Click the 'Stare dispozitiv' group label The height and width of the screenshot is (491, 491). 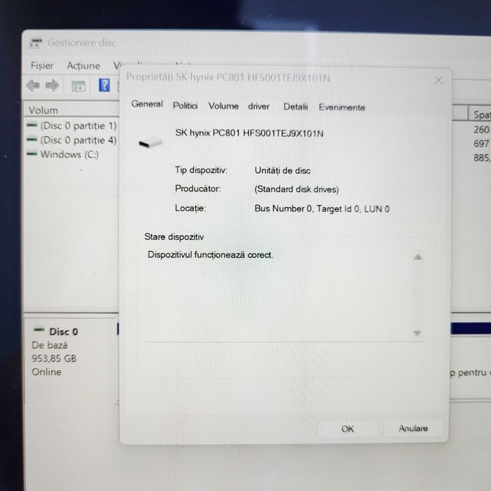[x=174, y=237]
